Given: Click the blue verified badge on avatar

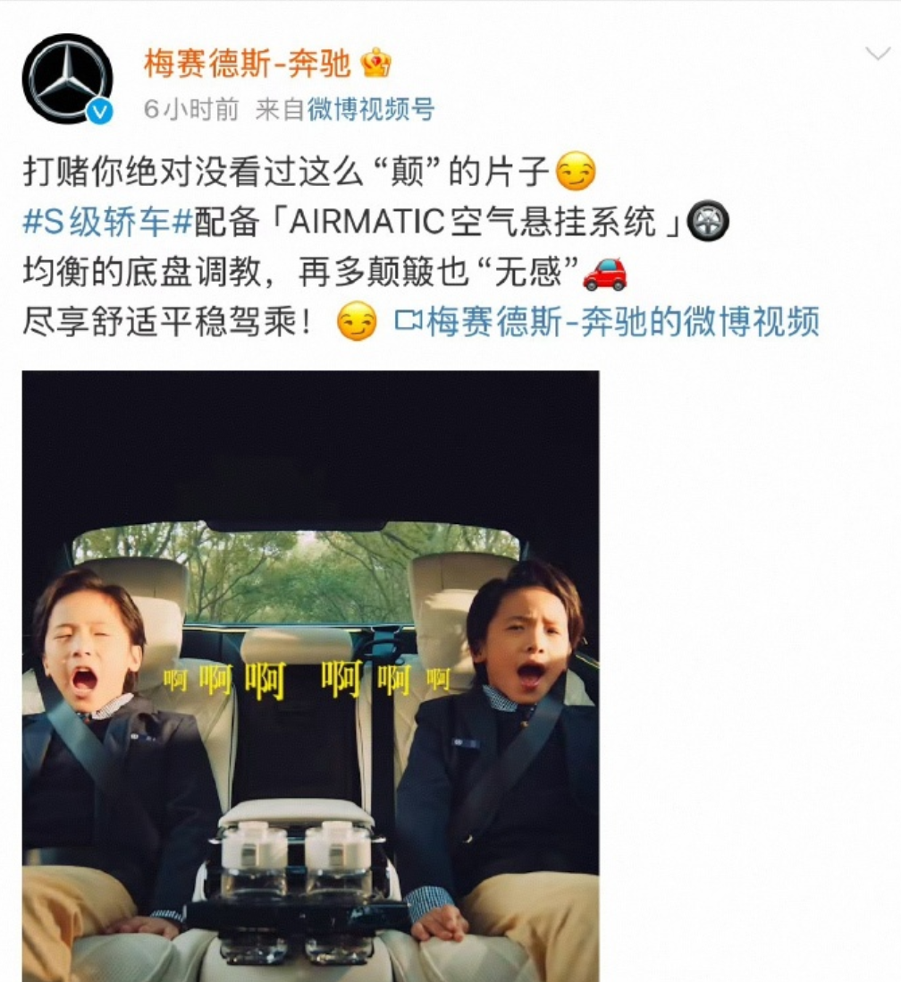Looking at the screenshot, I should coord(99,112).
